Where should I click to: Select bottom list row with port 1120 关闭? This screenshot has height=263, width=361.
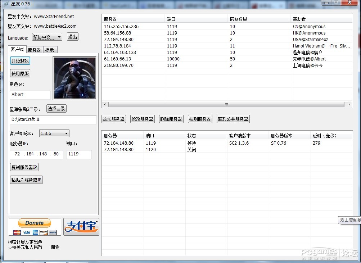coord(227,150)
